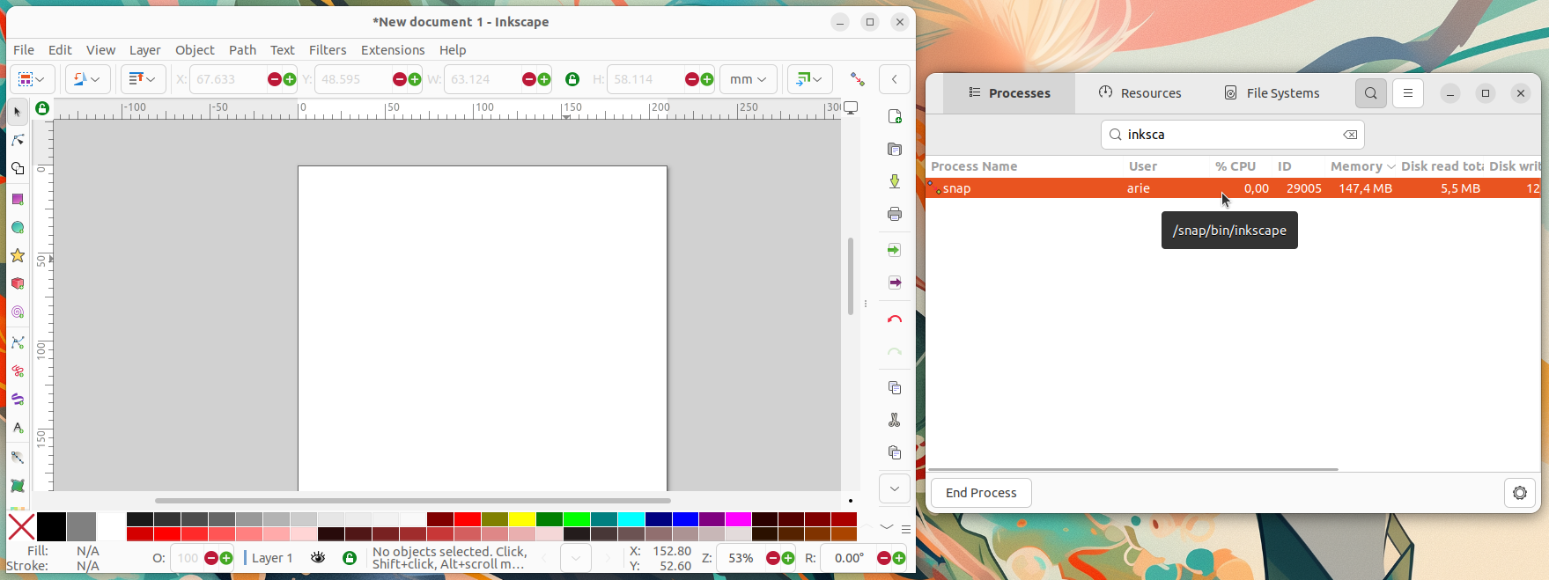Toggle the display mode icon above scrollbar
The width and height of the screenshot is (1549, 580).
851,108
